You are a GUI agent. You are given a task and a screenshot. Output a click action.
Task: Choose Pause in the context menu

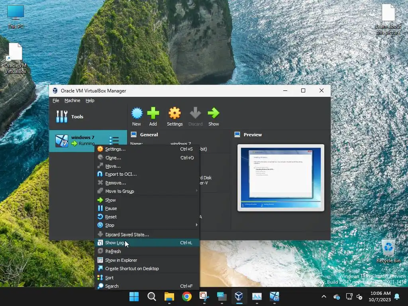point(147,208)
